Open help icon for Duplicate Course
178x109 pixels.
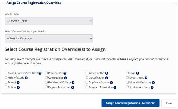click(111, 83)
